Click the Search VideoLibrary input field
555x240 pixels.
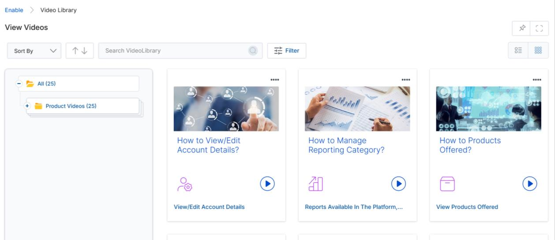tap(180, 51)
